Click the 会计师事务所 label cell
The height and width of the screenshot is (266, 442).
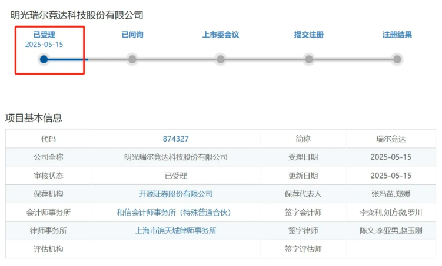pyautogui.click(x=48, y=213)
